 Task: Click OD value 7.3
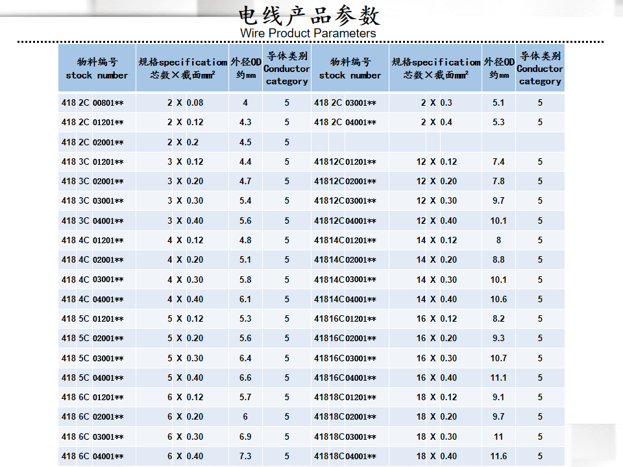tap(245, 456)
